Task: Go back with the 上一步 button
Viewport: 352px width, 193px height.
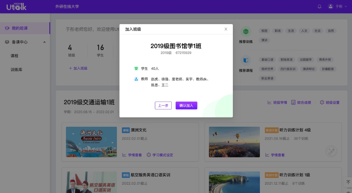Action: pyautogui.click(x=163, y=106)
